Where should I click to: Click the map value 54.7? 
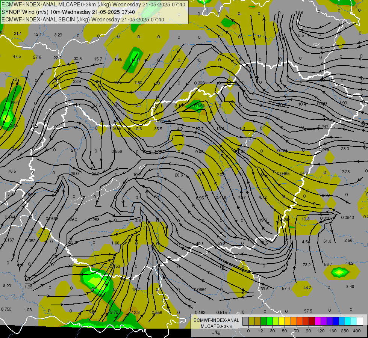[x=77, y=105]
